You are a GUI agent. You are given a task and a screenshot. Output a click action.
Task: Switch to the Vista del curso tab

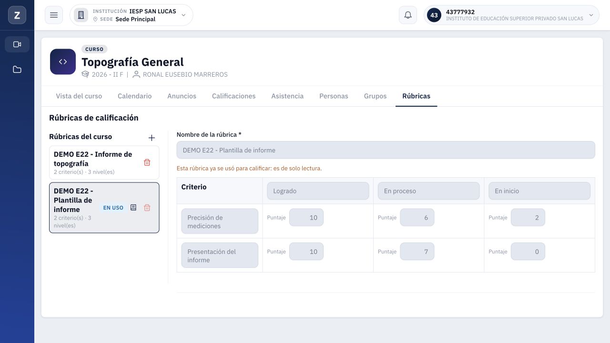79,96
